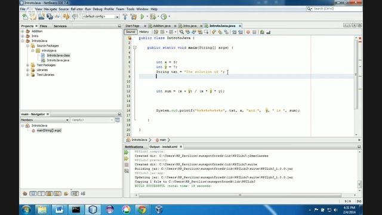
Task: Click the Stop icon in the Output panel
Action: click(x=127, y=165)
